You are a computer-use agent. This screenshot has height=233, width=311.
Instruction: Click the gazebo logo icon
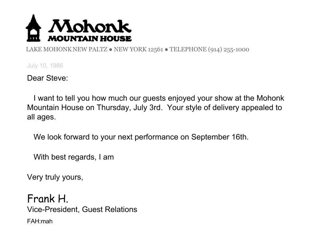[x=33, y=28]
